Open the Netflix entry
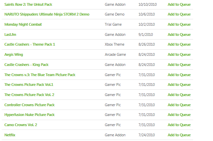213x141 pixels. click(10, 135)
